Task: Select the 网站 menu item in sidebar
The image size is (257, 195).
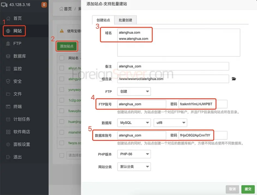Action: 14,31
